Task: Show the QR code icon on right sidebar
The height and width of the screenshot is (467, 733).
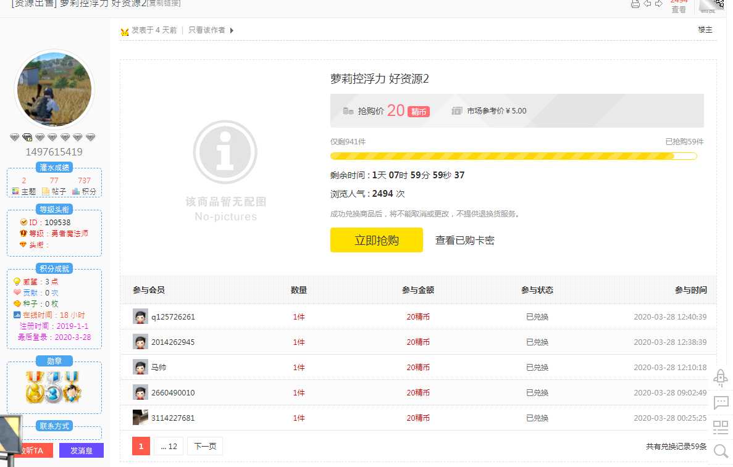Action: click(721, 427)
